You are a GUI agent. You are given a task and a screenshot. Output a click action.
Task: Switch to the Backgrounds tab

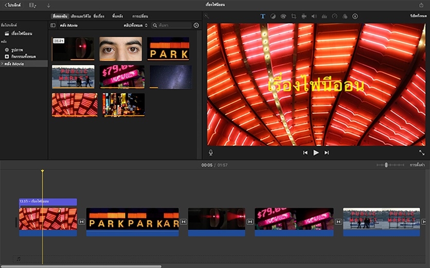point(117,16)
